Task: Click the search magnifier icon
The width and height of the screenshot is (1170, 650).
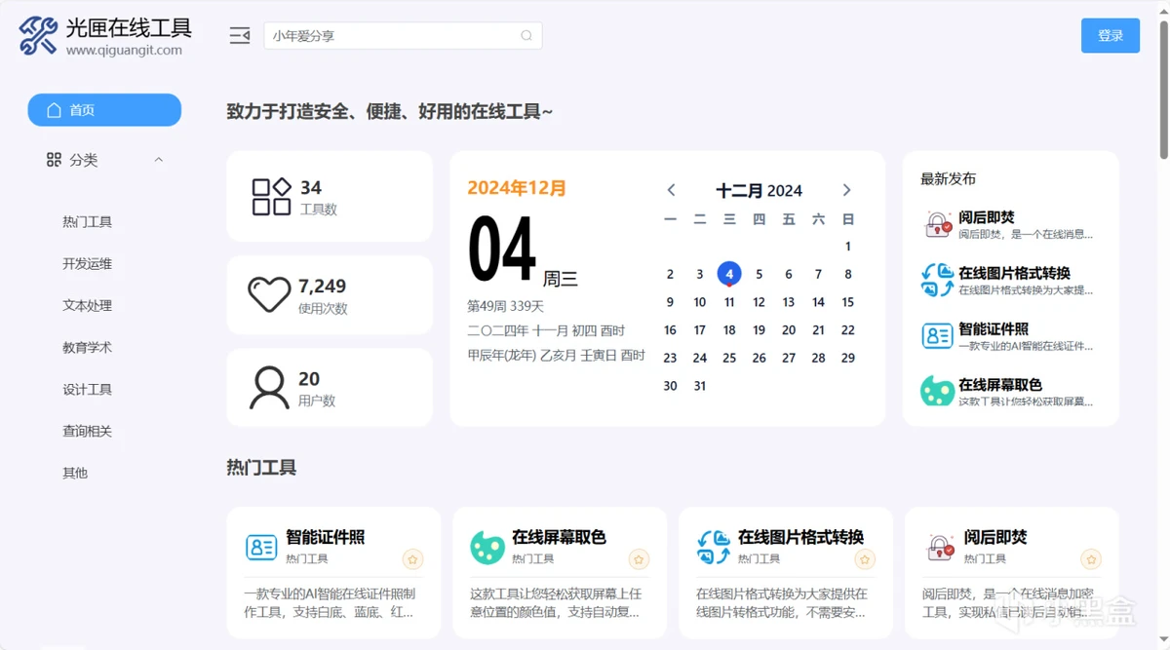Action: (x=526, y=36)
